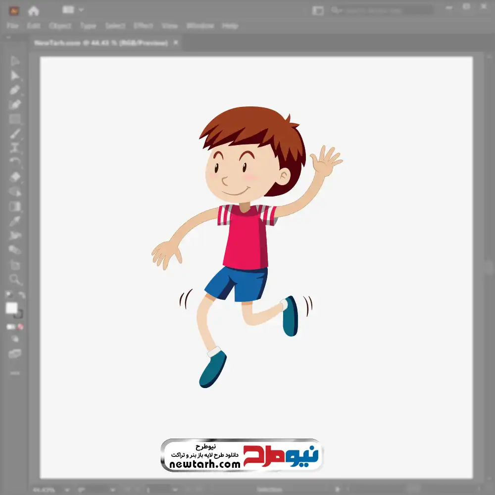Select the Zoom magnifier tool

15,280
